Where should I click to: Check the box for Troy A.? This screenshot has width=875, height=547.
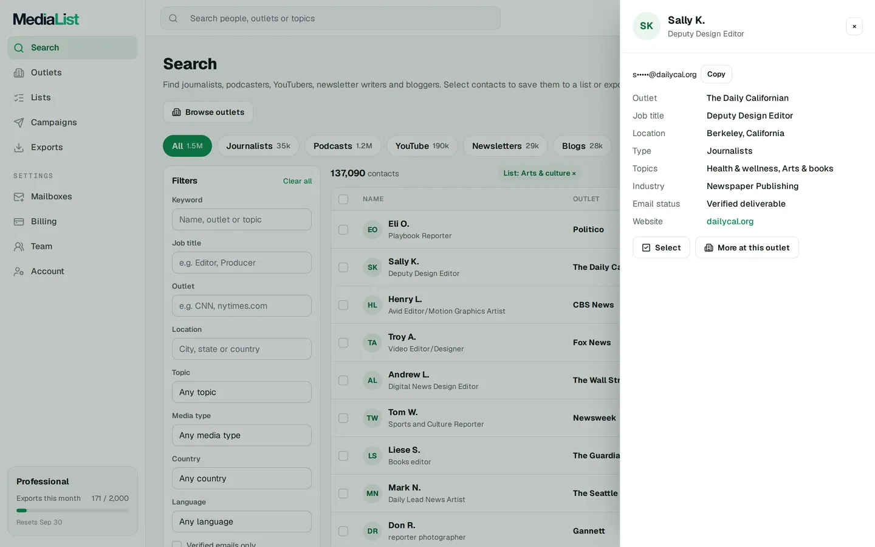[x=343, y=343]
